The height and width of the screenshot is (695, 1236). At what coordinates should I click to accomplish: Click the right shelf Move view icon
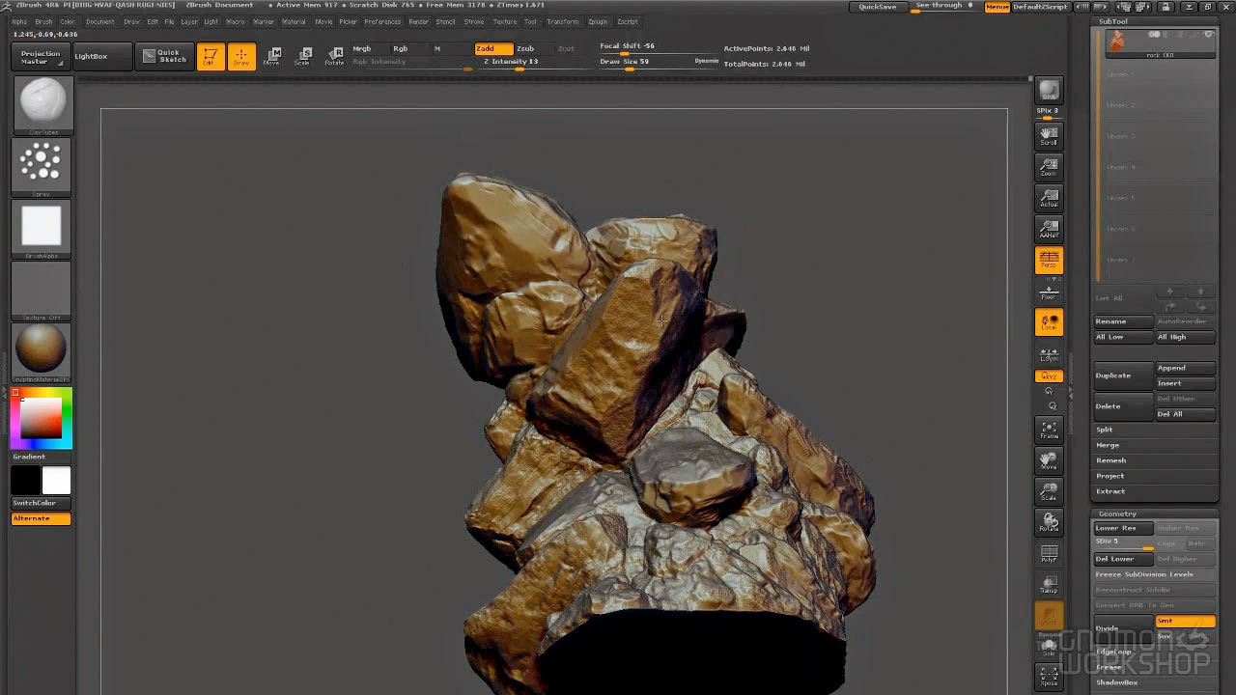pos(1049,460)
